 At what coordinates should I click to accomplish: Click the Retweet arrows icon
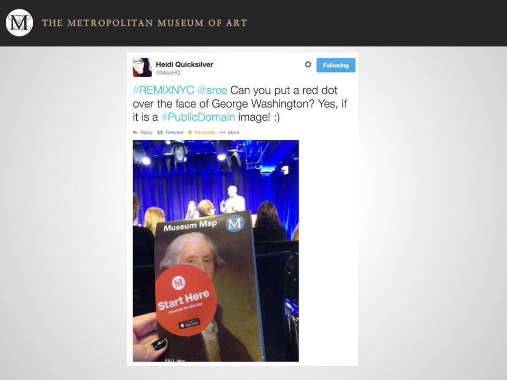click(159, 132)
